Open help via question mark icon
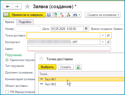 pyautogui.click(x=6, y=15)
